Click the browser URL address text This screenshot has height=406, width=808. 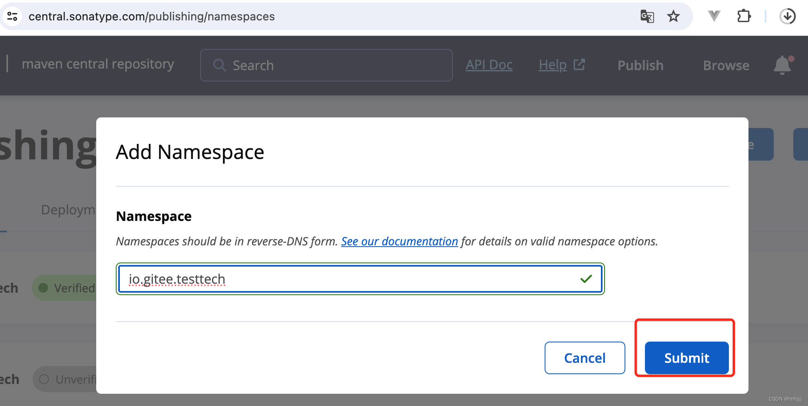tap(152, 16)
